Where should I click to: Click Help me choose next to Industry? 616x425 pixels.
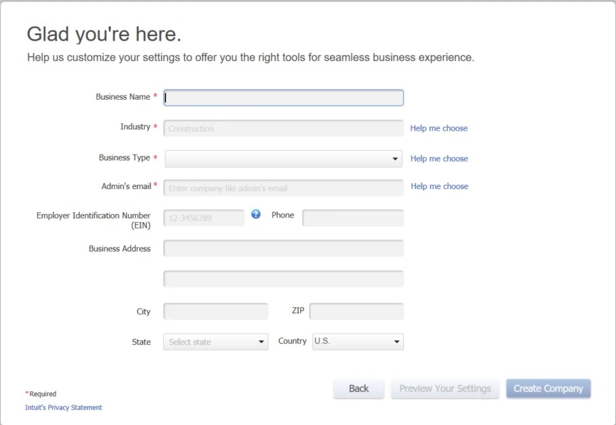439,128
